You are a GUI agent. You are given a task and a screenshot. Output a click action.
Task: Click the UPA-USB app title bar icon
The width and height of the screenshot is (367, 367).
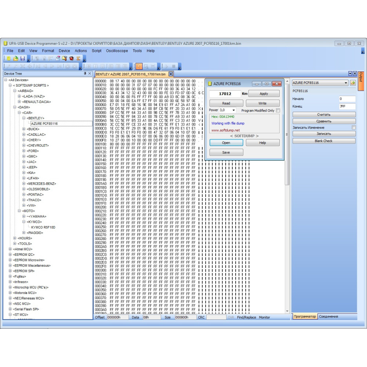pyautogui.click(x=6, y=43)
